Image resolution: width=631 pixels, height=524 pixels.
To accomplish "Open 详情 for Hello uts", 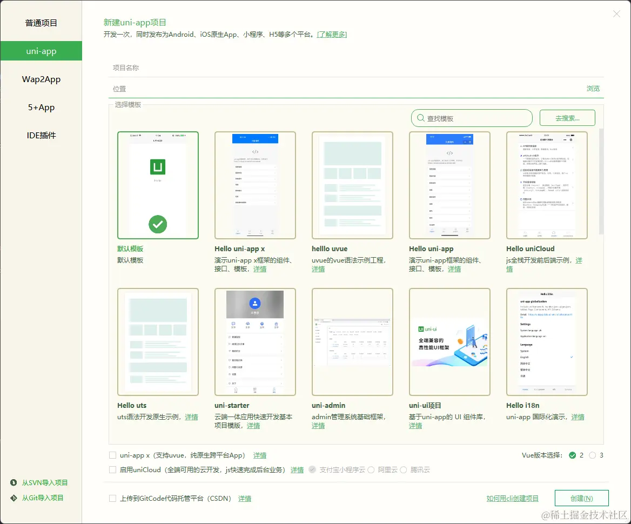I will 191,417.
